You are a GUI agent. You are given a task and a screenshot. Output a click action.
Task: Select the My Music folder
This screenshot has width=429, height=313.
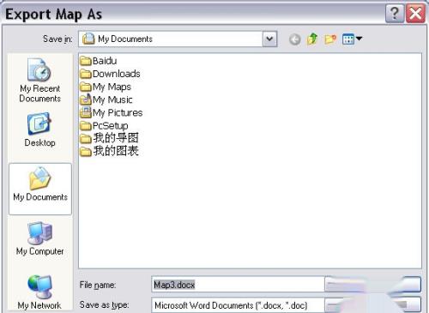click(x=106, y=99)
